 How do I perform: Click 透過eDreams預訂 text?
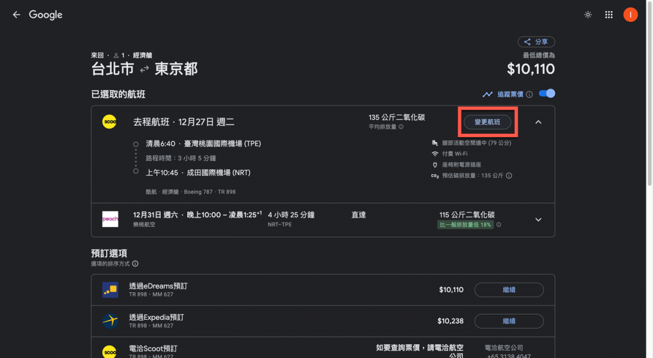158,286
